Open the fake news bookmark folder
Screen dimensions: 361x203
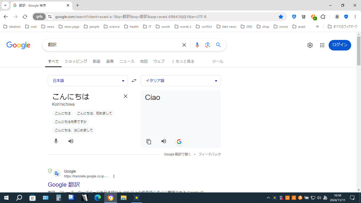[226, 26]
